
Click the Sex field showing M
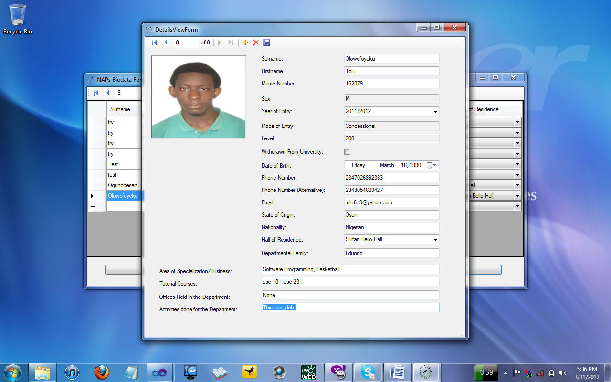pos(391,99)
